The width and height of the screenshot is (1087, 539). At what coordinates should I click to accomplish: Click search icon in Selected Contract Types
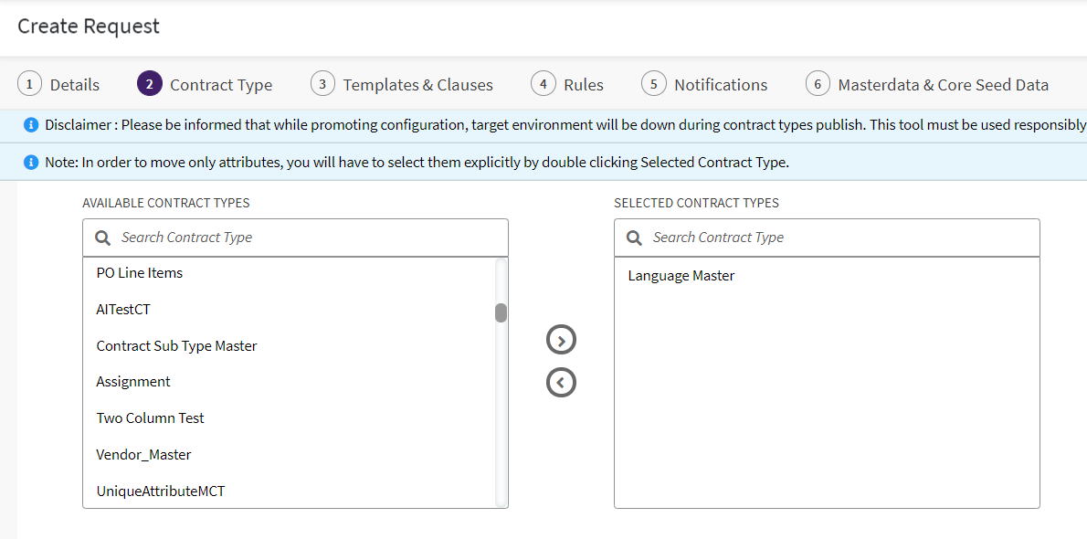pos(635,238)
